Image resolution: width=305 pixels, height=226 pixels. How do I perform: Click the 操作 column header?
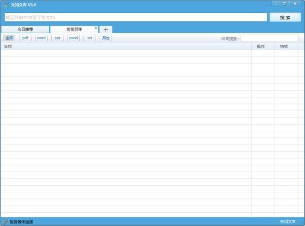(x=262, y=46)
